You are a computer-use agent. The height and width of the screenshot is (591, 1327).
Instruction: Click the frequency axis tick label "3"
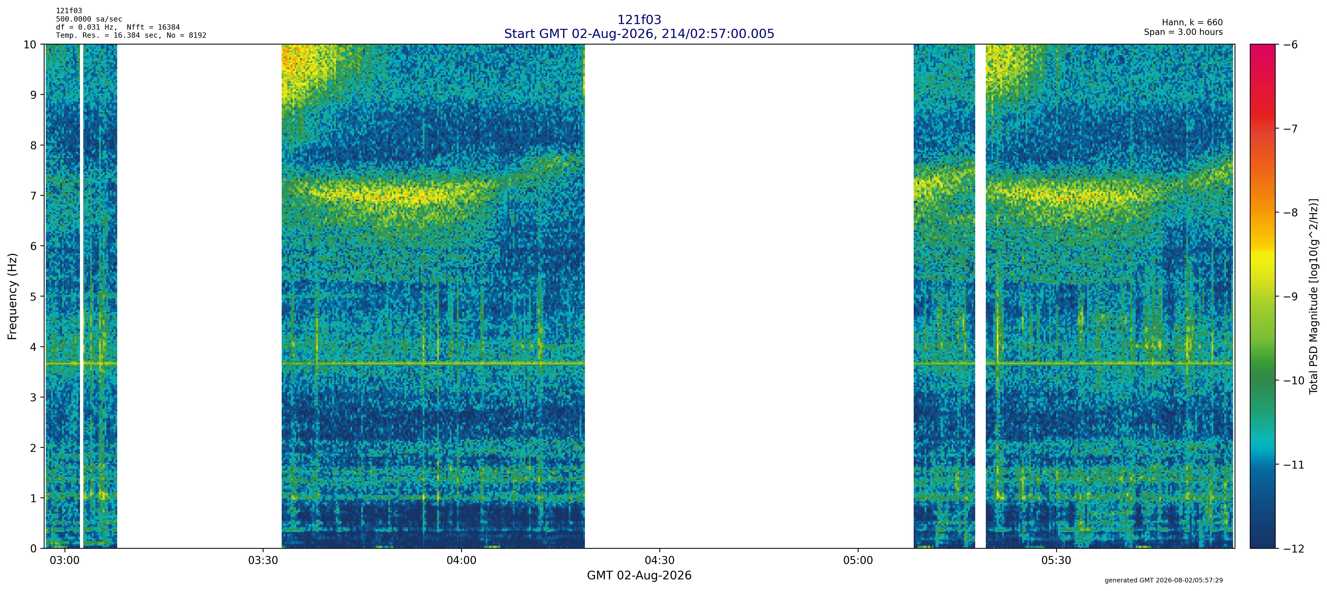pyautogui.click(x=33, y=397)
